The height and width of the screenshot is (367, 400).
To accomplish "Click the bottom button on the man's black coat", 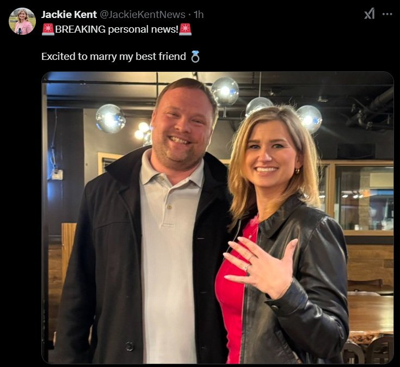I will pyautogui.click(x=130, y=346).
